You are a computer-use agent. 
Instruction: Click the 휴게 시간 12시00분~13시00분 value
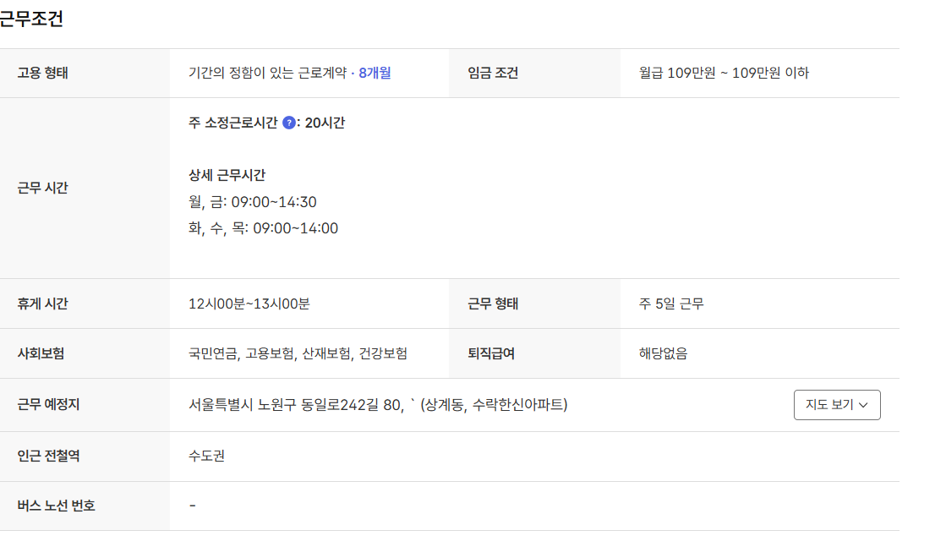point(249,304)
